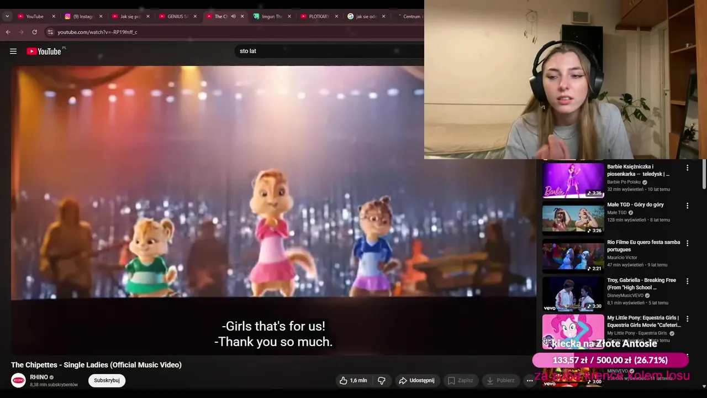The height and width of the screenshot is (398, 707).
Task: Open options menu for My Little Pony video
Action: point(688,319)
